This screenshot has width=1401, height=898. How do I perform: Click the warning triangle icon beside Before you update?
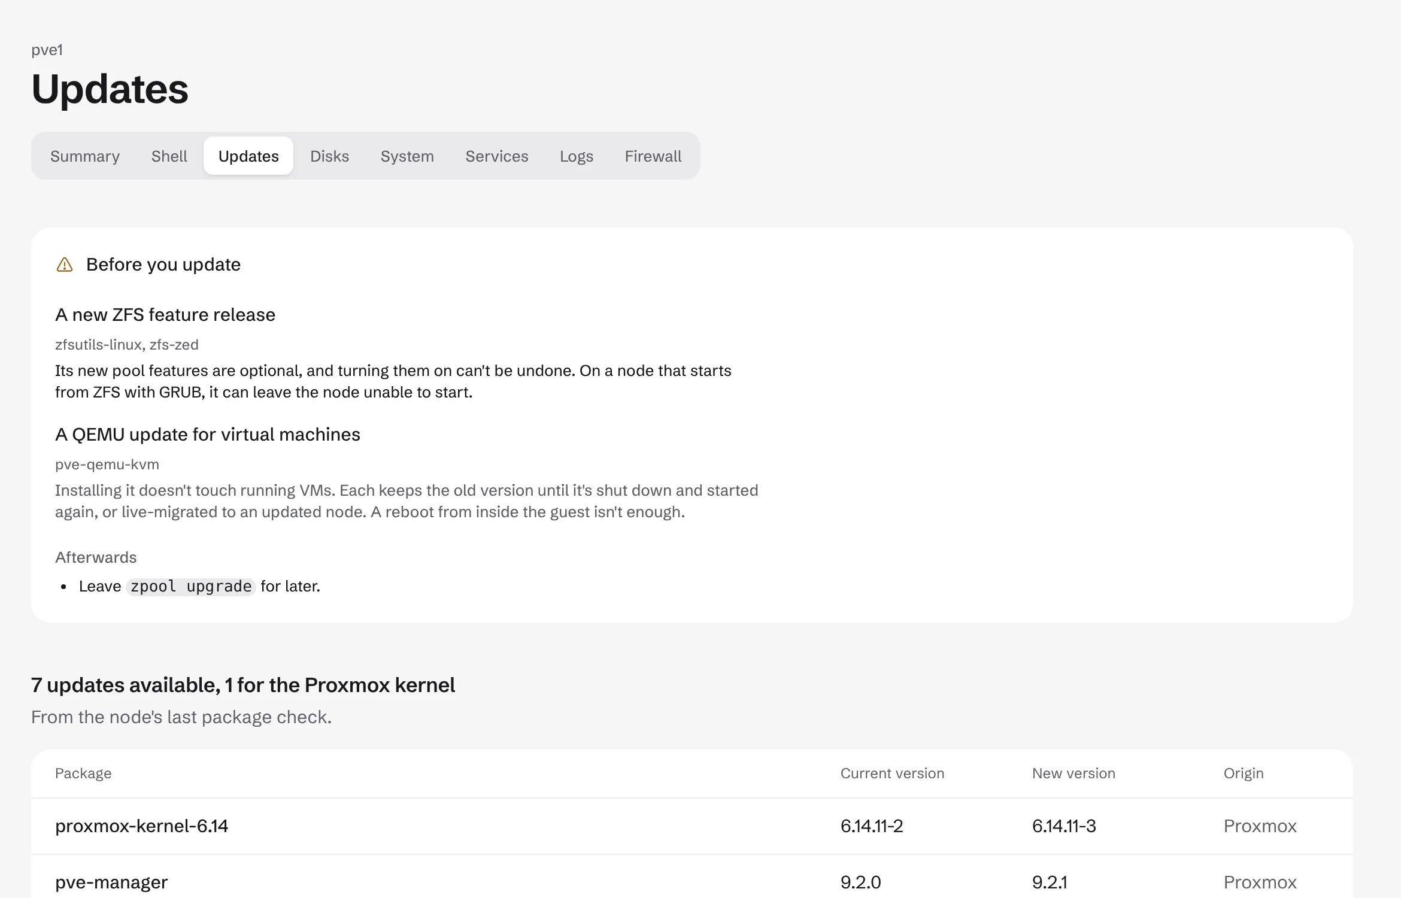[65, 265]
